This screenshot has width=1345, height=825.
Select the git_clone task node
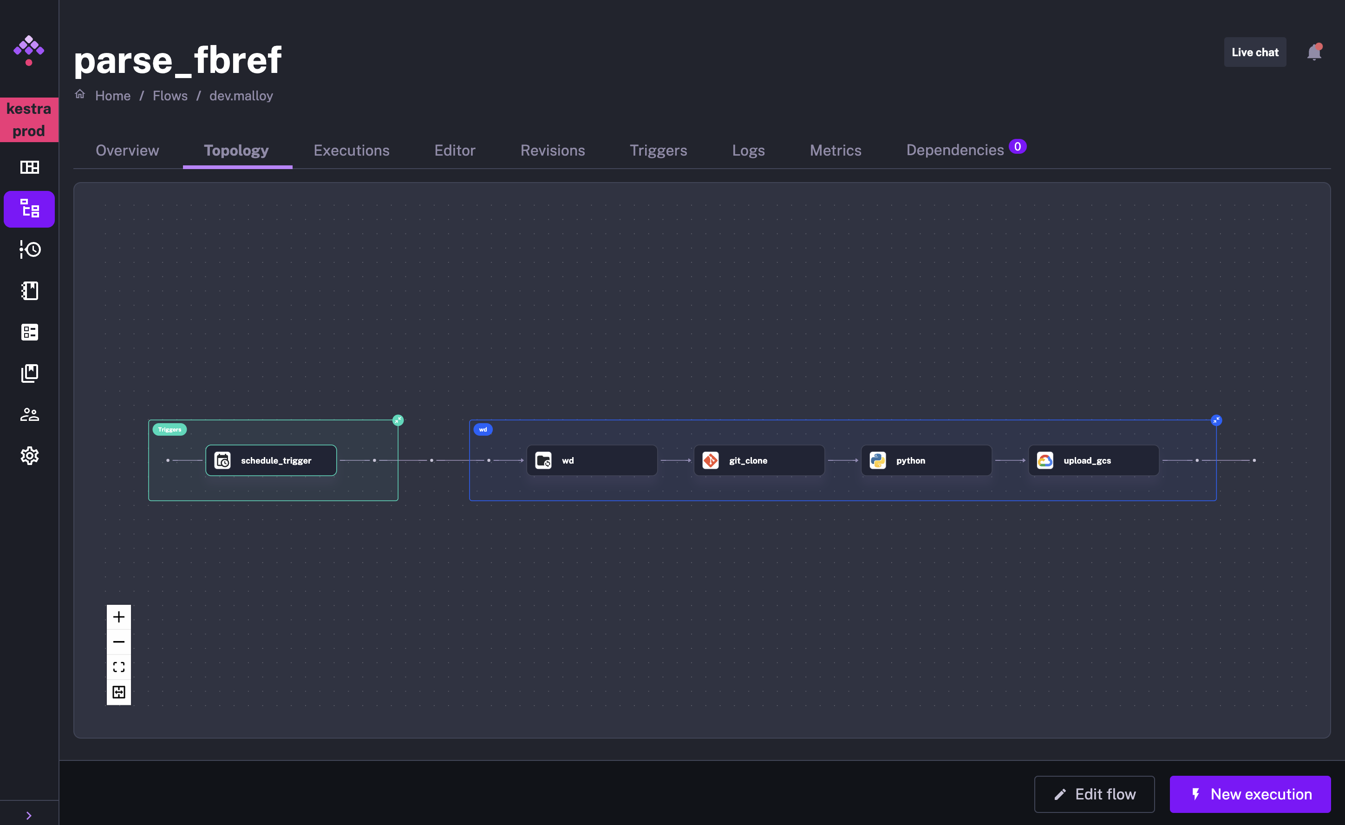pyautogui.click(x=759, y=460)
